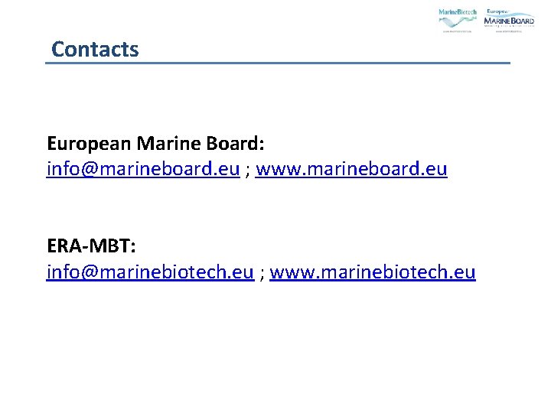Click the small URL beneath the MarineBiotech logo
551x413 pixels.
[457, 31]
